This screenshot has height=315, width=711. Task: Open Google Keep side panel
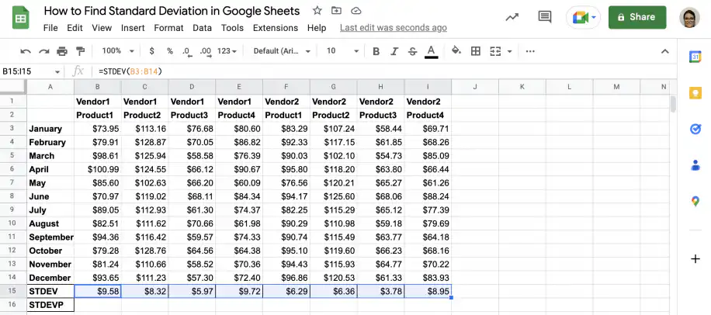695,93
